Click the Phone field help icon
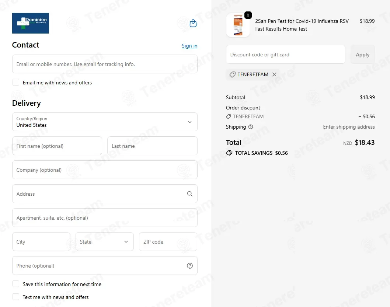Screen dimensions: 390x307 [190, 266]
